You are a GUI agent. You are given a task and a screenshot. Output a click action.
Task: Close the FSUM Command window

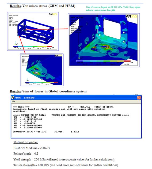(x=139, y=98)
